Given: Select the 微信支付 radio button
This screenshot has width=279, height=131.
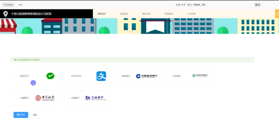Looking at the screenshot, I should [x=18, y=76].
